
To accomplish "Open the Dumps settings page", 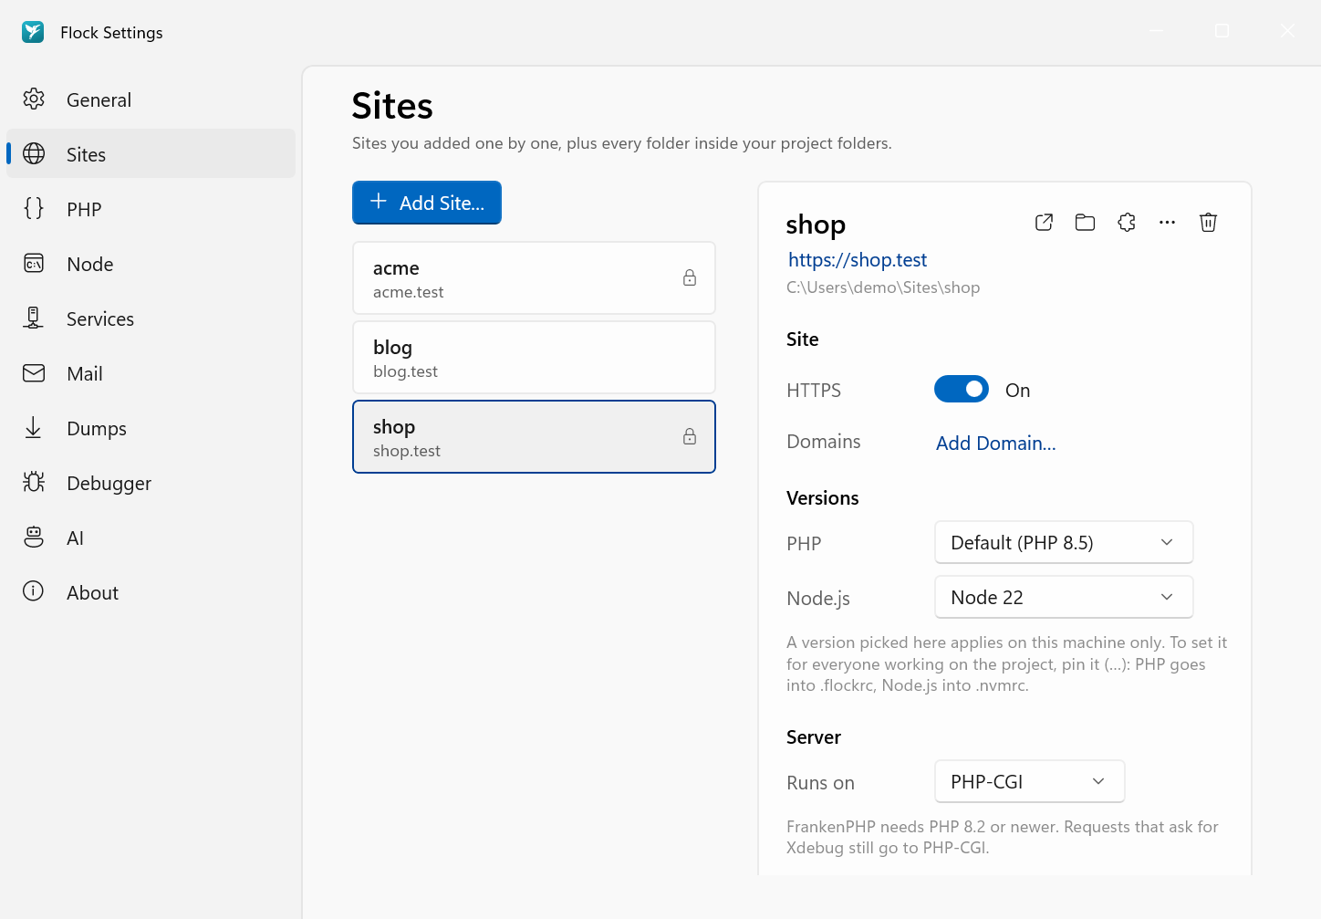I will tap(151, 428).
